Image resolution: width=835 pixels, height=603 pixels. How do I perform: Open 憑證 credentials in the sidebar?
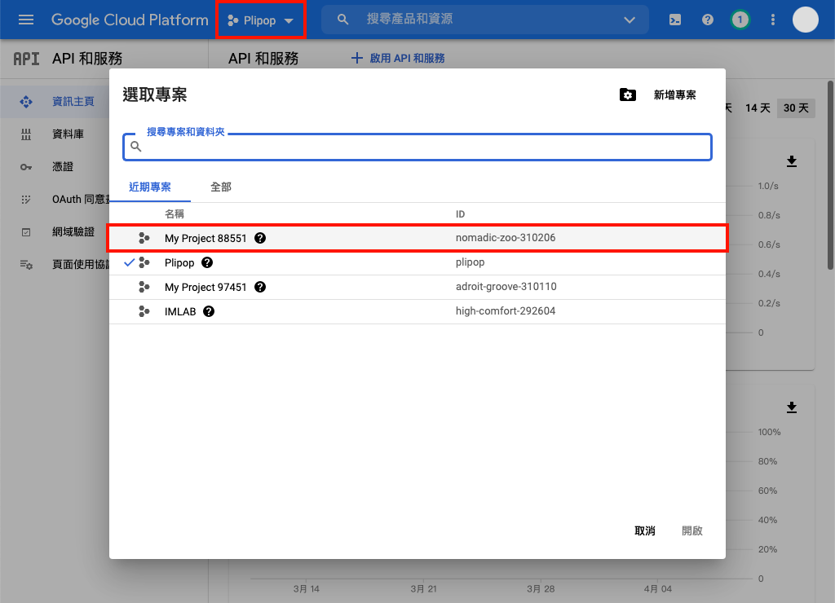[x=62, y=167]
